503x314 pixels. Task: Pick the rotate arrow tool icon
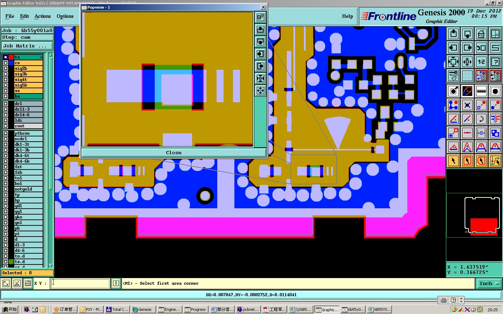pyautogui.click(x=481, y=119)
